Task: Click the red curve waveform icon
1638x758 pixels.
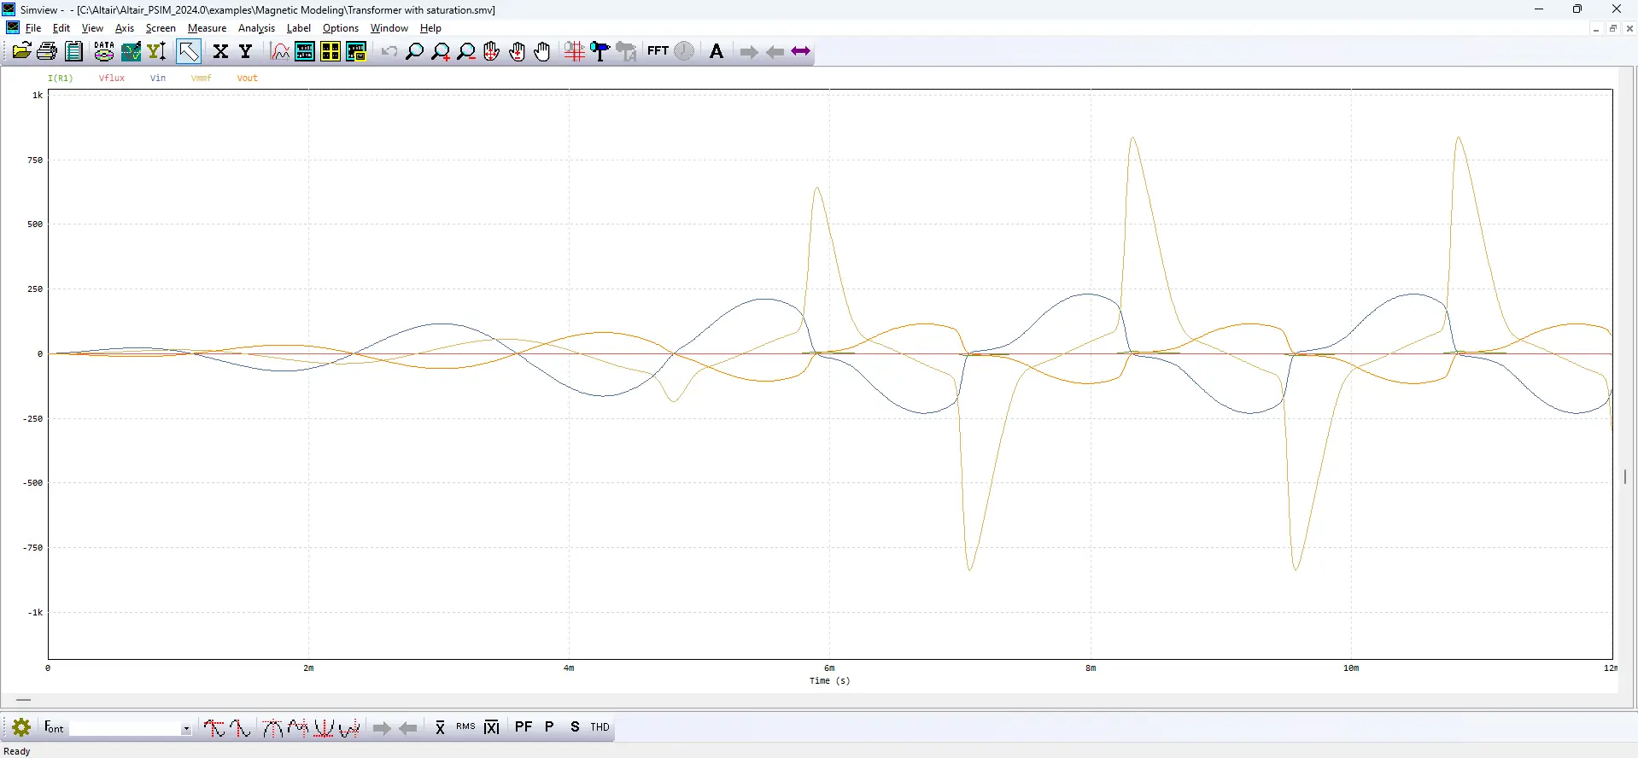Action: coord(279,51)
